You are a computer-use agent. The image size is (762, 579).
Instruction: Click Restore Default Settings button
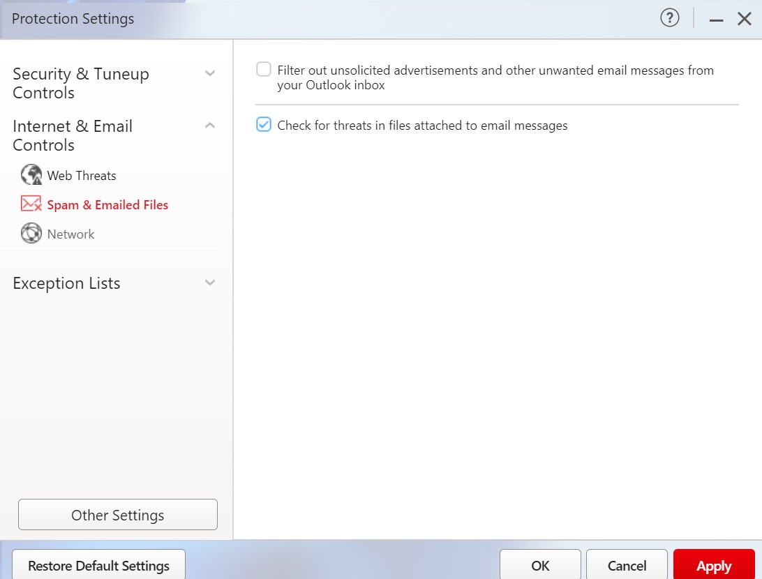point(98,565)
